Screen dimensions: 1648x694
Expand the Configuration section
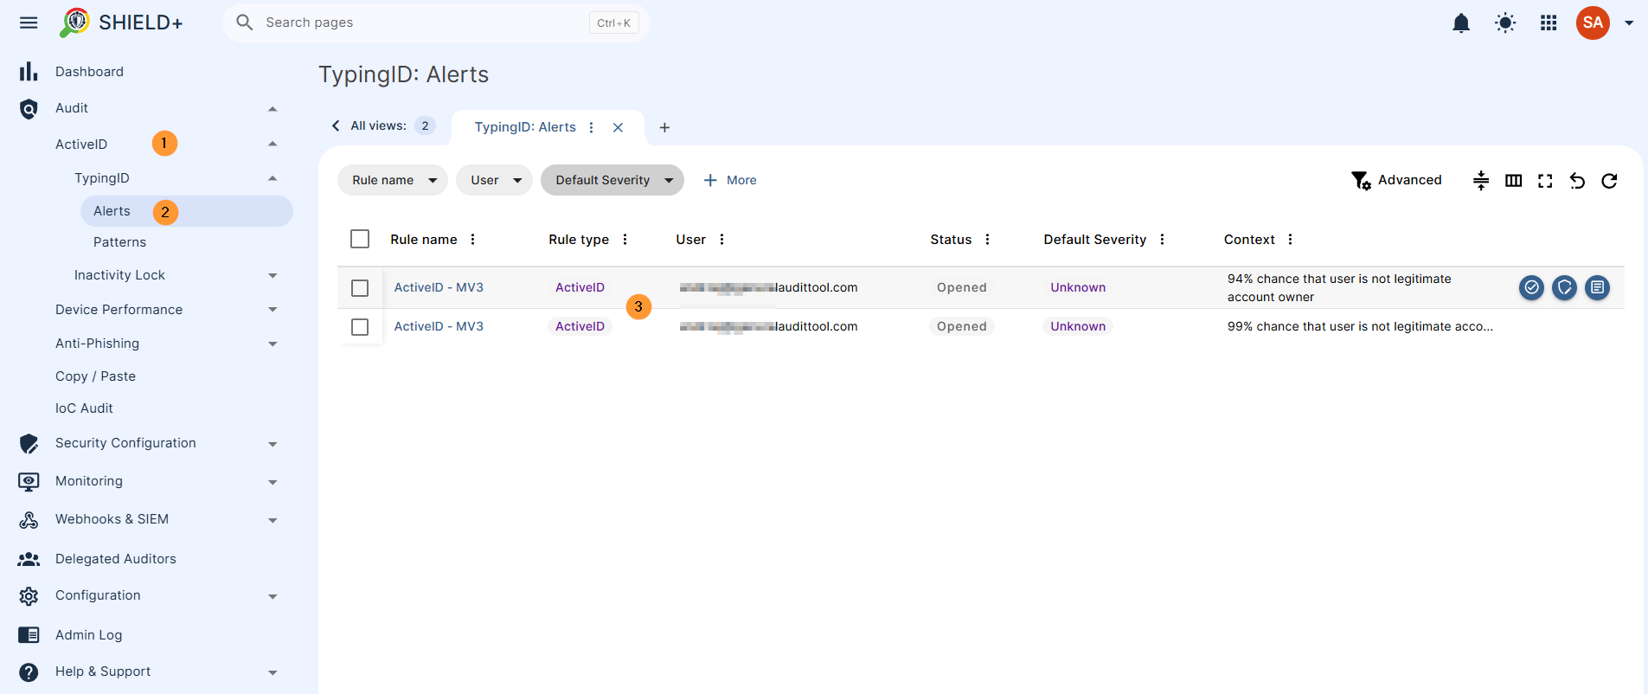[x=273, y=596]
